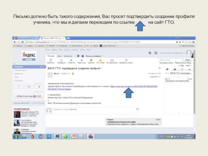
Task: Follow the user.gto.ru confirmation link
Action: coord(133,86)
